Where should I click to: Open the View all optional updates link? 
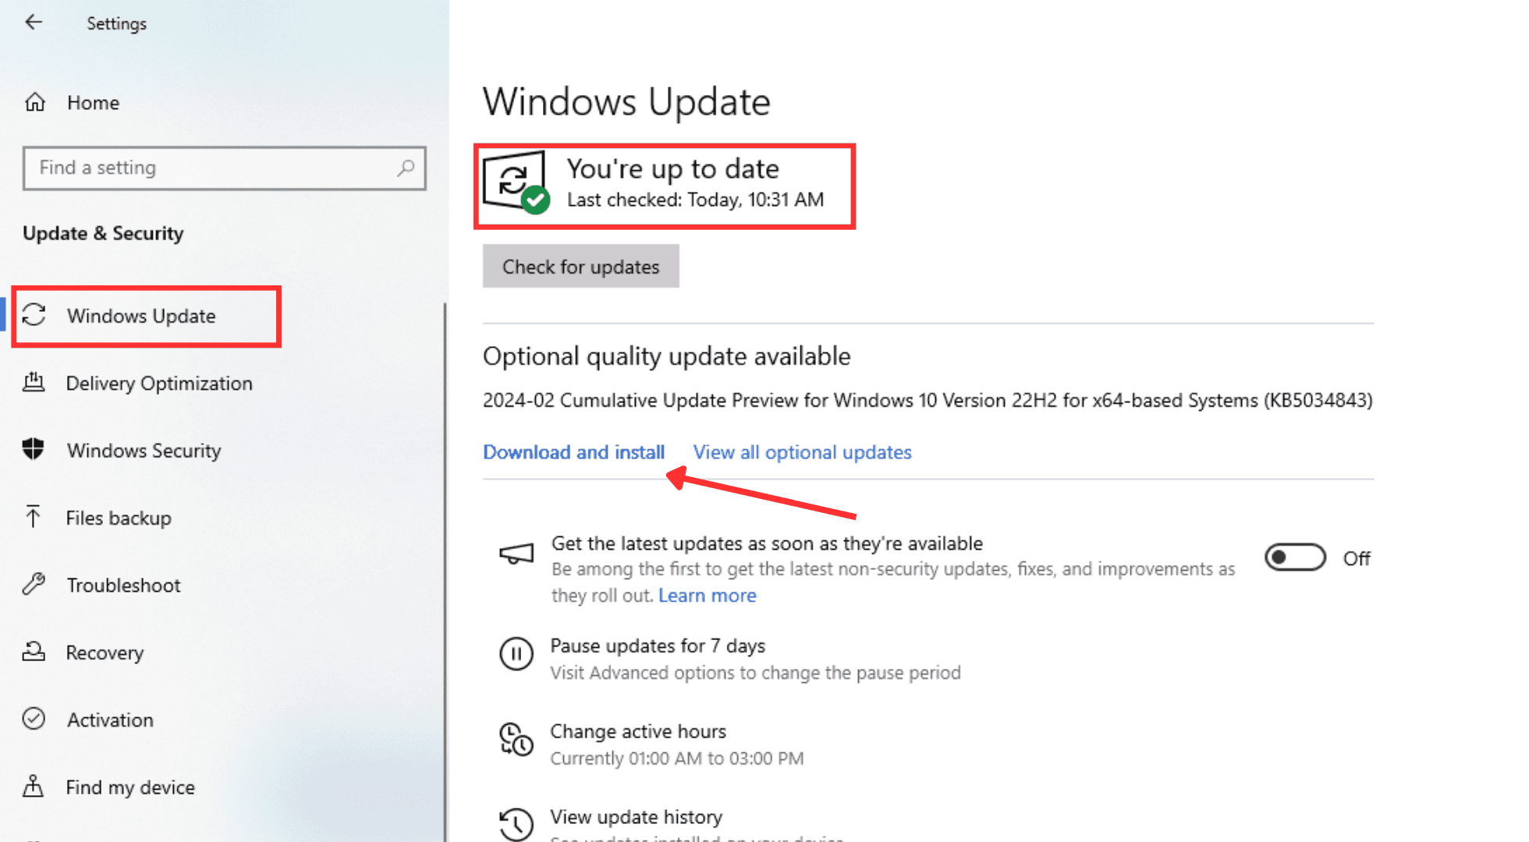tap(802, 452)
